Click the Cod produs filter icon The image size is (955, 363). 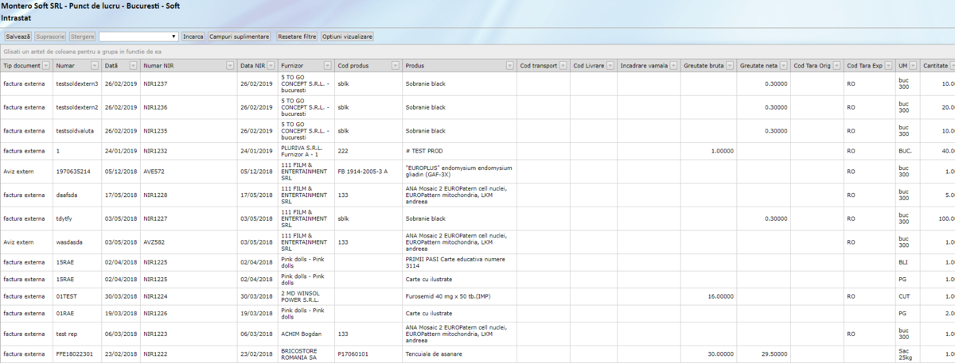point(394,65)
